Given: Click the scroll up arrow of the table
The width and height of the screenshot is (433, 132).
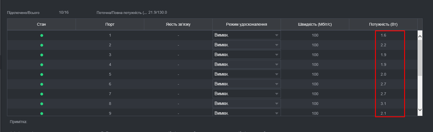Looking at the screenshot, I should coord(420,37).
